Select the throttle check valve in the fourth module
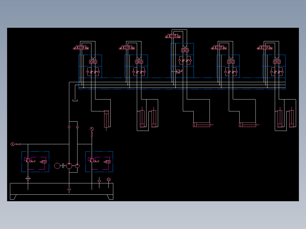 pyautogui.click(x=231, y=72)
